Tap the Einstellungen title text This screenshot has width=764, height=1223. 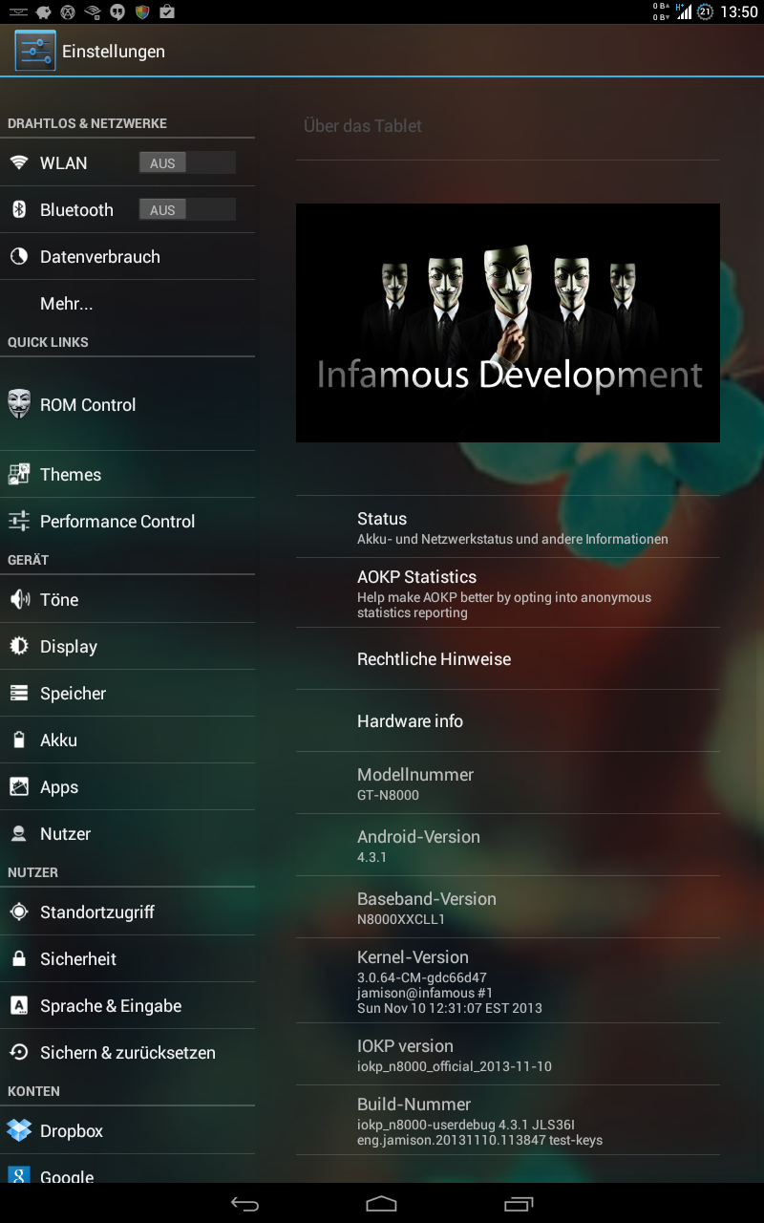[x=114, y=52]
